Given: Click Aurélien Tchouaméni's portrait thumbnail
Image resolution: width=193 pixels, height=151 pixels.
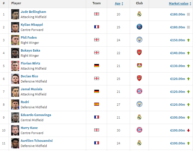Looking at the screenshot, I should (x=15, y=143).
